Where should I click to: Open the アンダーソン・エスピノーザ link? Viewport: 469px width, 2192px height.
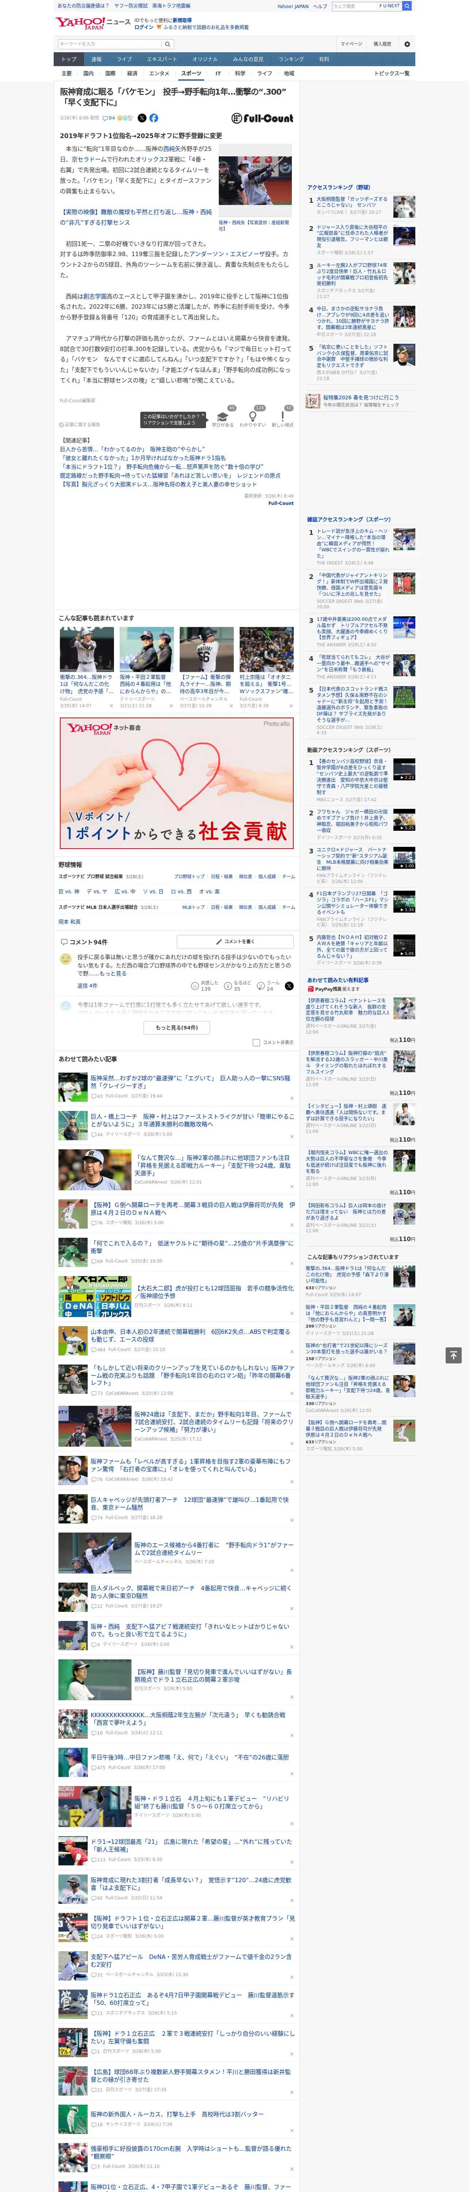coord(226,254)
